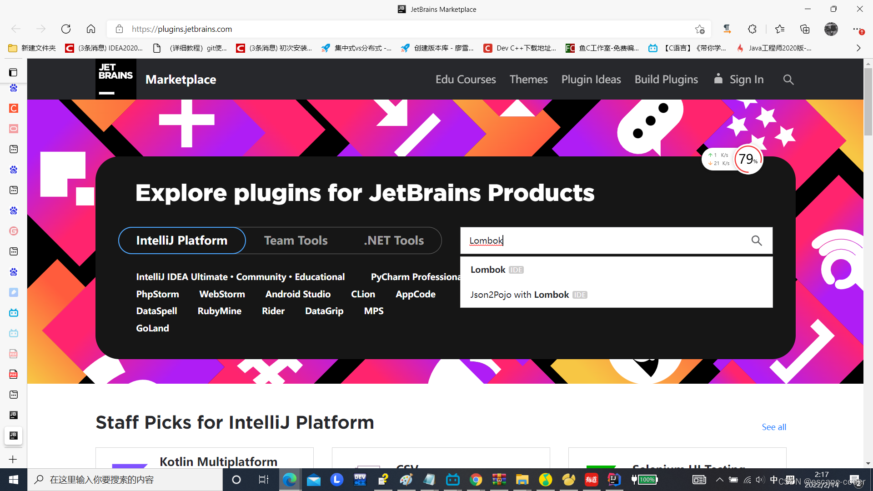The height and width of the screenshot is (491, 873).
Task: Click the JetBrains logo in header
Action: click(x=115, y=79)
